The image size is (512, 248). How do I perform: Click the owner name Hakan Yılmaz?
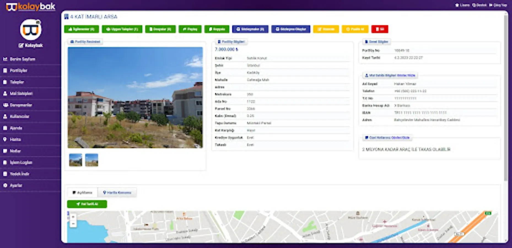405,84
